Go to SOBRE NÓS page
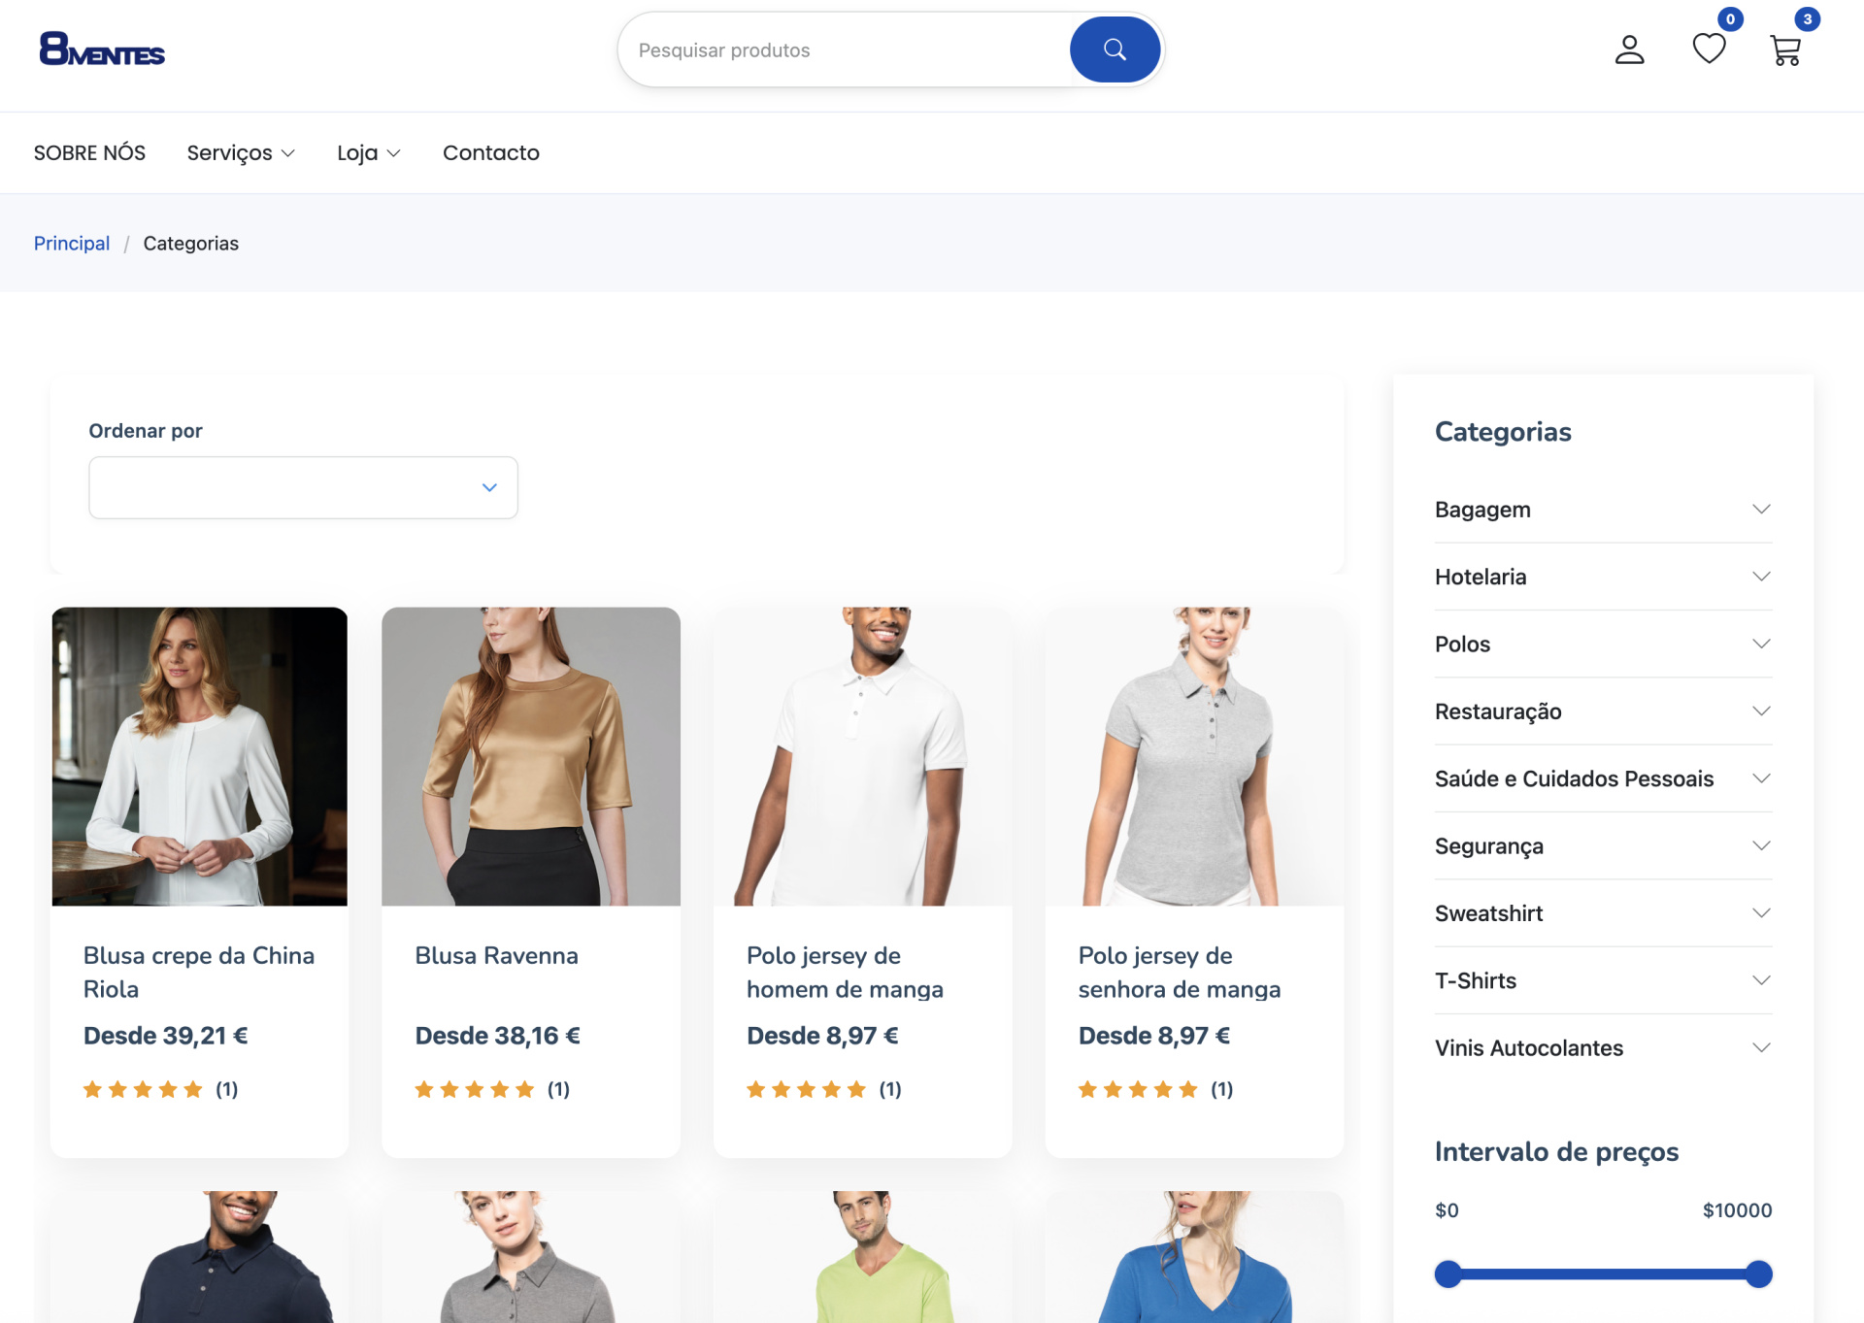Image resolution: width=1864 pixels, height=1323 pixels. click(x=89, y=153)
